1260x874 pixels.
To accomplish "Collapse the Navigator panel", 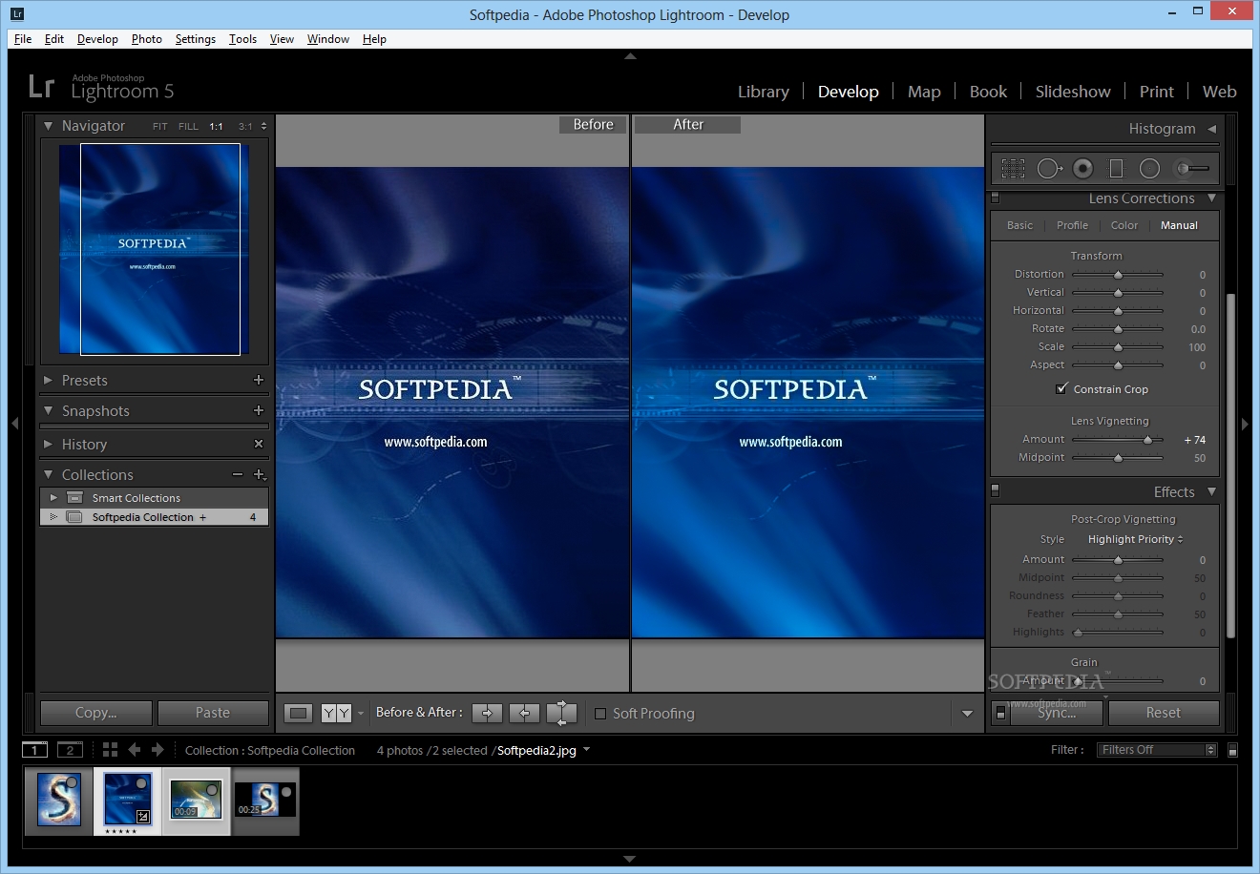I will point(48,126).
